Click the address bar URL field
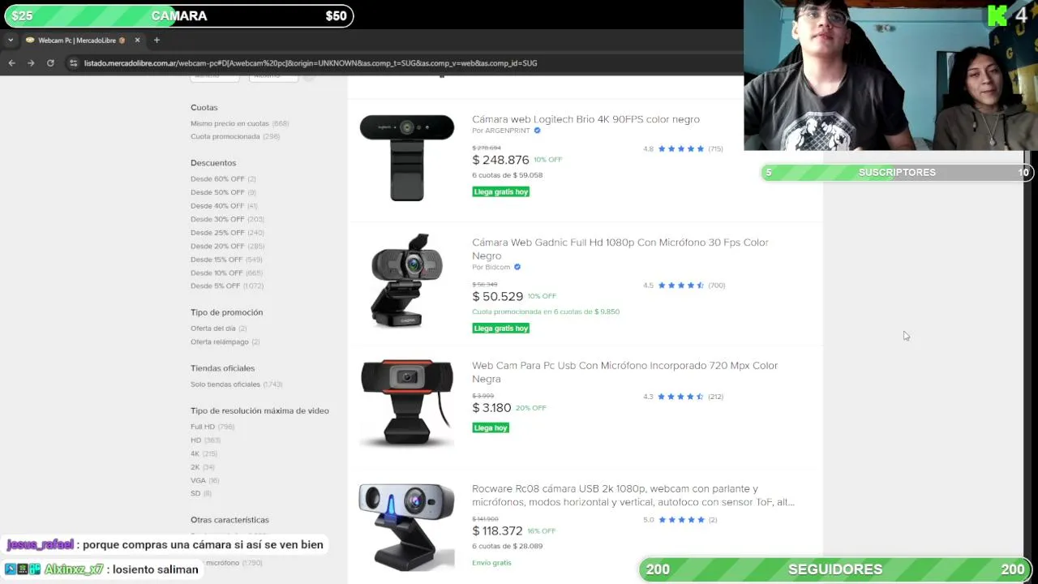The height and width of the screenshot is (584, 1038). click(x=311, y=62)
